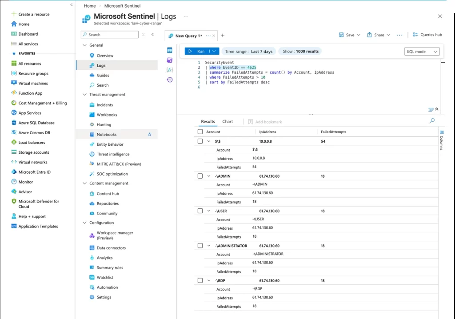The image size is (455, 319).
Task: Open the Tables pane icon
Action: point(169,49)
